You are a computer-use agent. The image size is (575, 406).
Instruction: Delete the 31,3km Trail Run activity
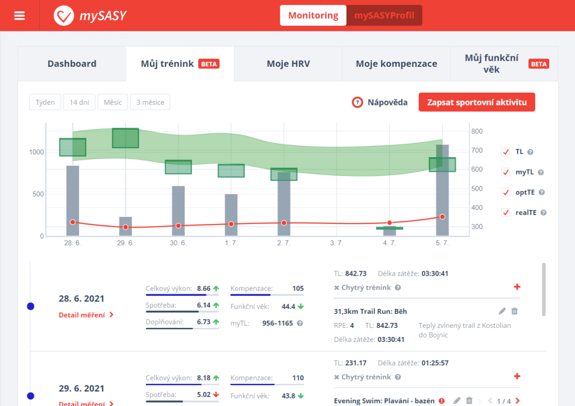click(514, 311)
